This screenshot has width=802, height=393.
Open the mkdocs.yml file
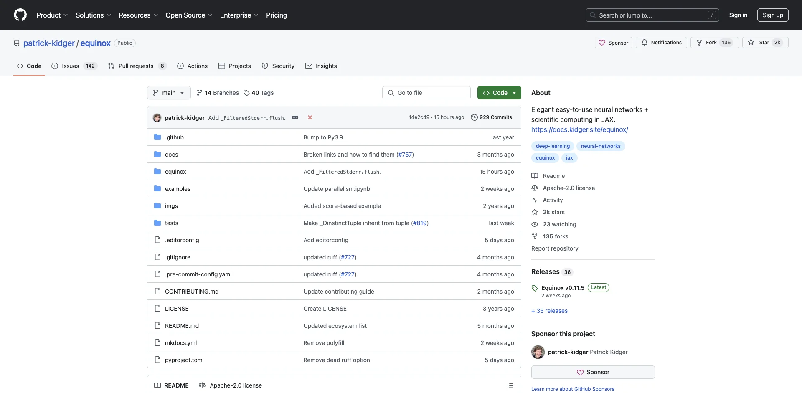[x=181, y=343]
